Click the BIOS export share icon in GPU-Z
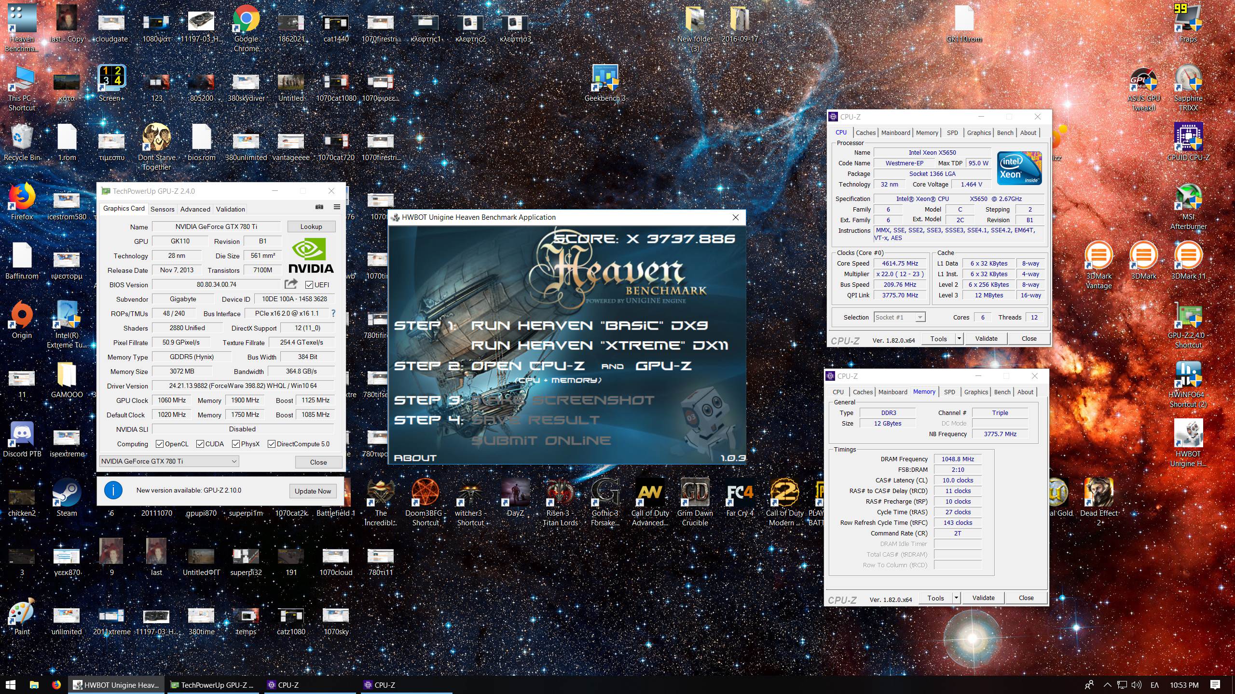 pyautogui.click(x=291, y=284)
